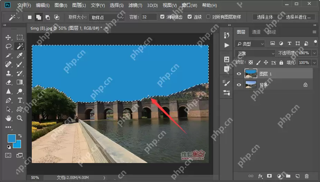The width and height of the screenshot is (320, 182).
Task: Hide the 图层 1 layer visibility
Action: pyautogui.click(x=238, y=74)
